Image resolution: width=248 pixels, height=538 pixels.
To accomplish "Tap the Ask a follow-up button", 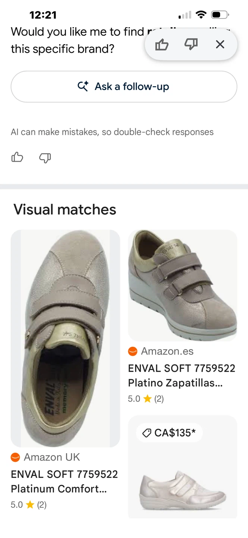I will 124,87.
